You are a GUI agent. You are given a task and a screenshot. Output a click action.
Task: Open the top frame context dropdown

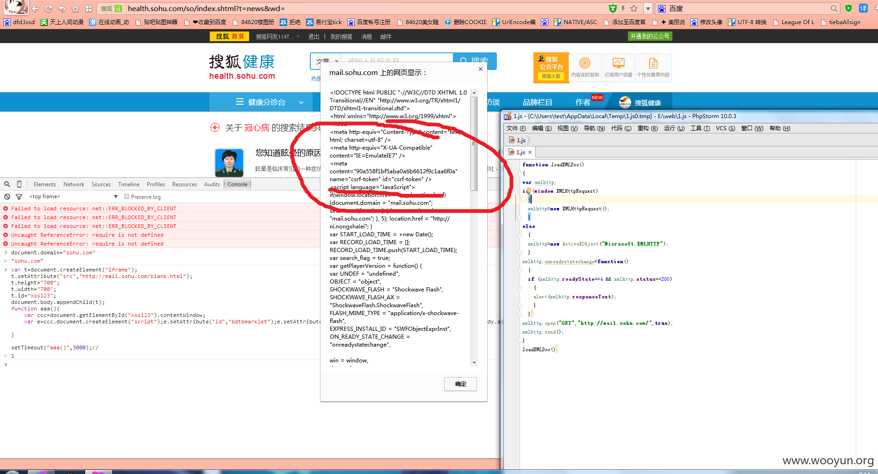tap(73, 196)
